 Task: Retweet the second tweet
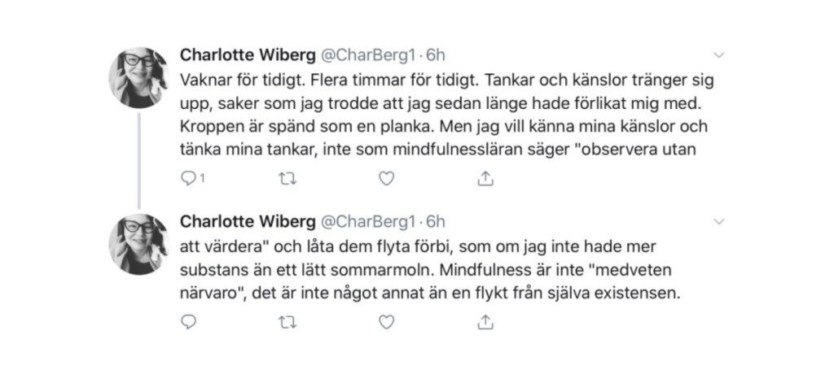click(x=286, y=323)
